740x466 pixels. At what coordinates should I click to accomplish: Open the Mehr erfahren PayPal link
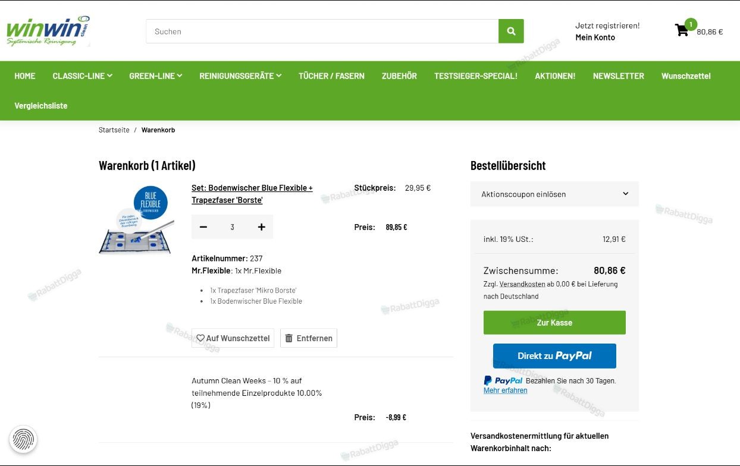[x=506, y=391]
